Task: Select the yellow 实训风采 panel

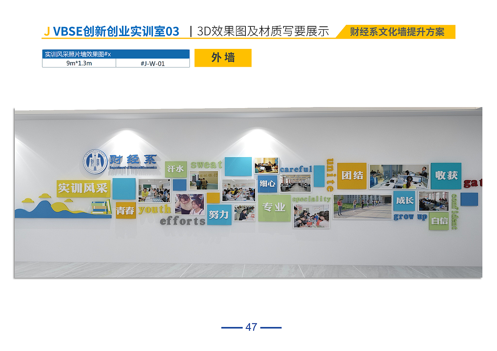Action: pyautogui.click(x=83, y=188)
